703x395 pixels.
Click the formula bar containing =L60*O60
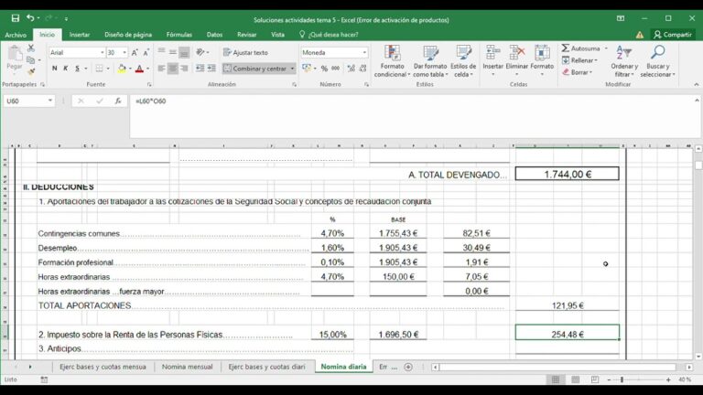[x=415, y=115]
